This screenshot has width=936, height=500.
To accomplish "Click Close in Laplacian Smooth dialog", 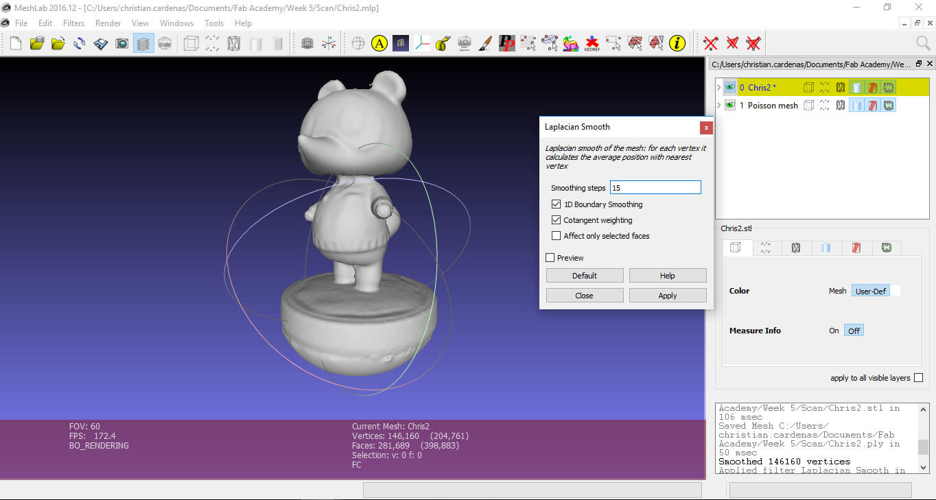I will point(585,296).
